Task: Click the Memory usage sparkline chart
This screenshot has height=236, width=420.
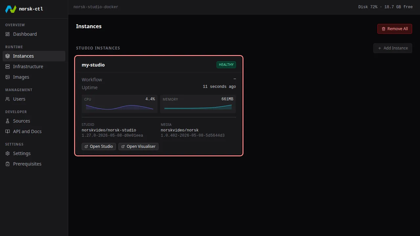Action: click(x=198, y=107)
